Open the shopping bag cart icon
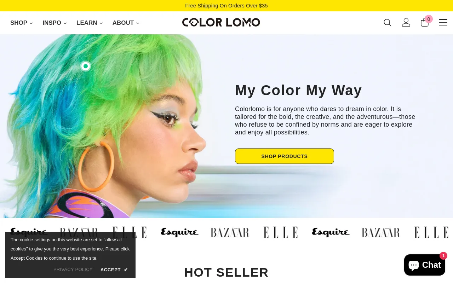Viewport: 453px width, 283px height. [424, 23]
